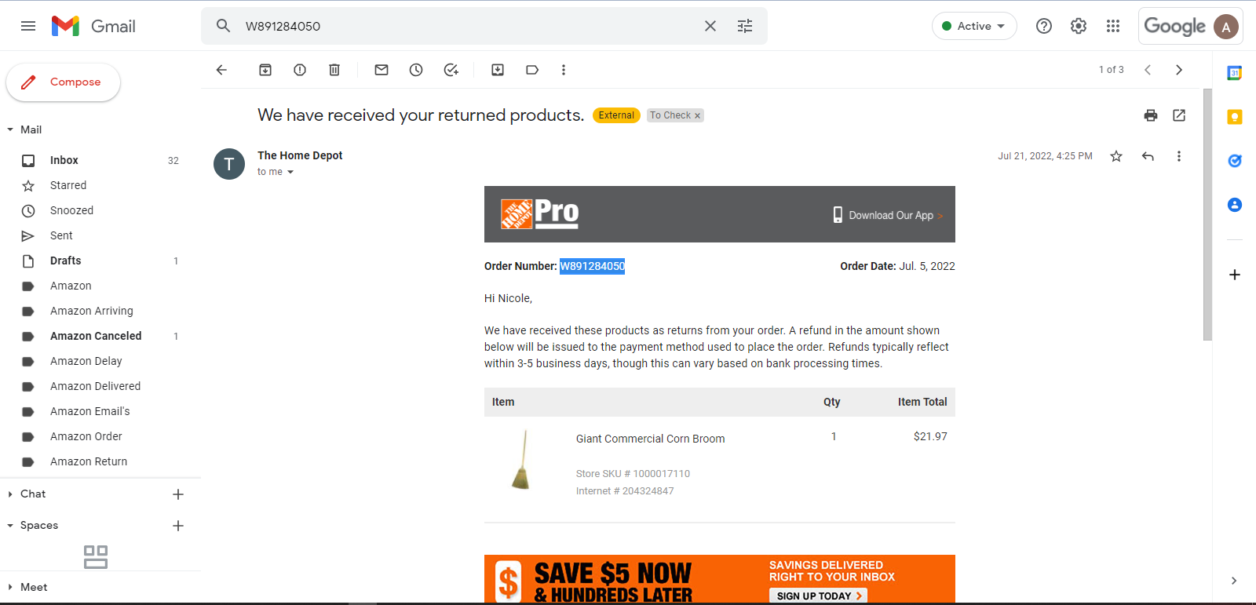
Task: Click the Add to Tasks icon
Action: tap(451, 70)
